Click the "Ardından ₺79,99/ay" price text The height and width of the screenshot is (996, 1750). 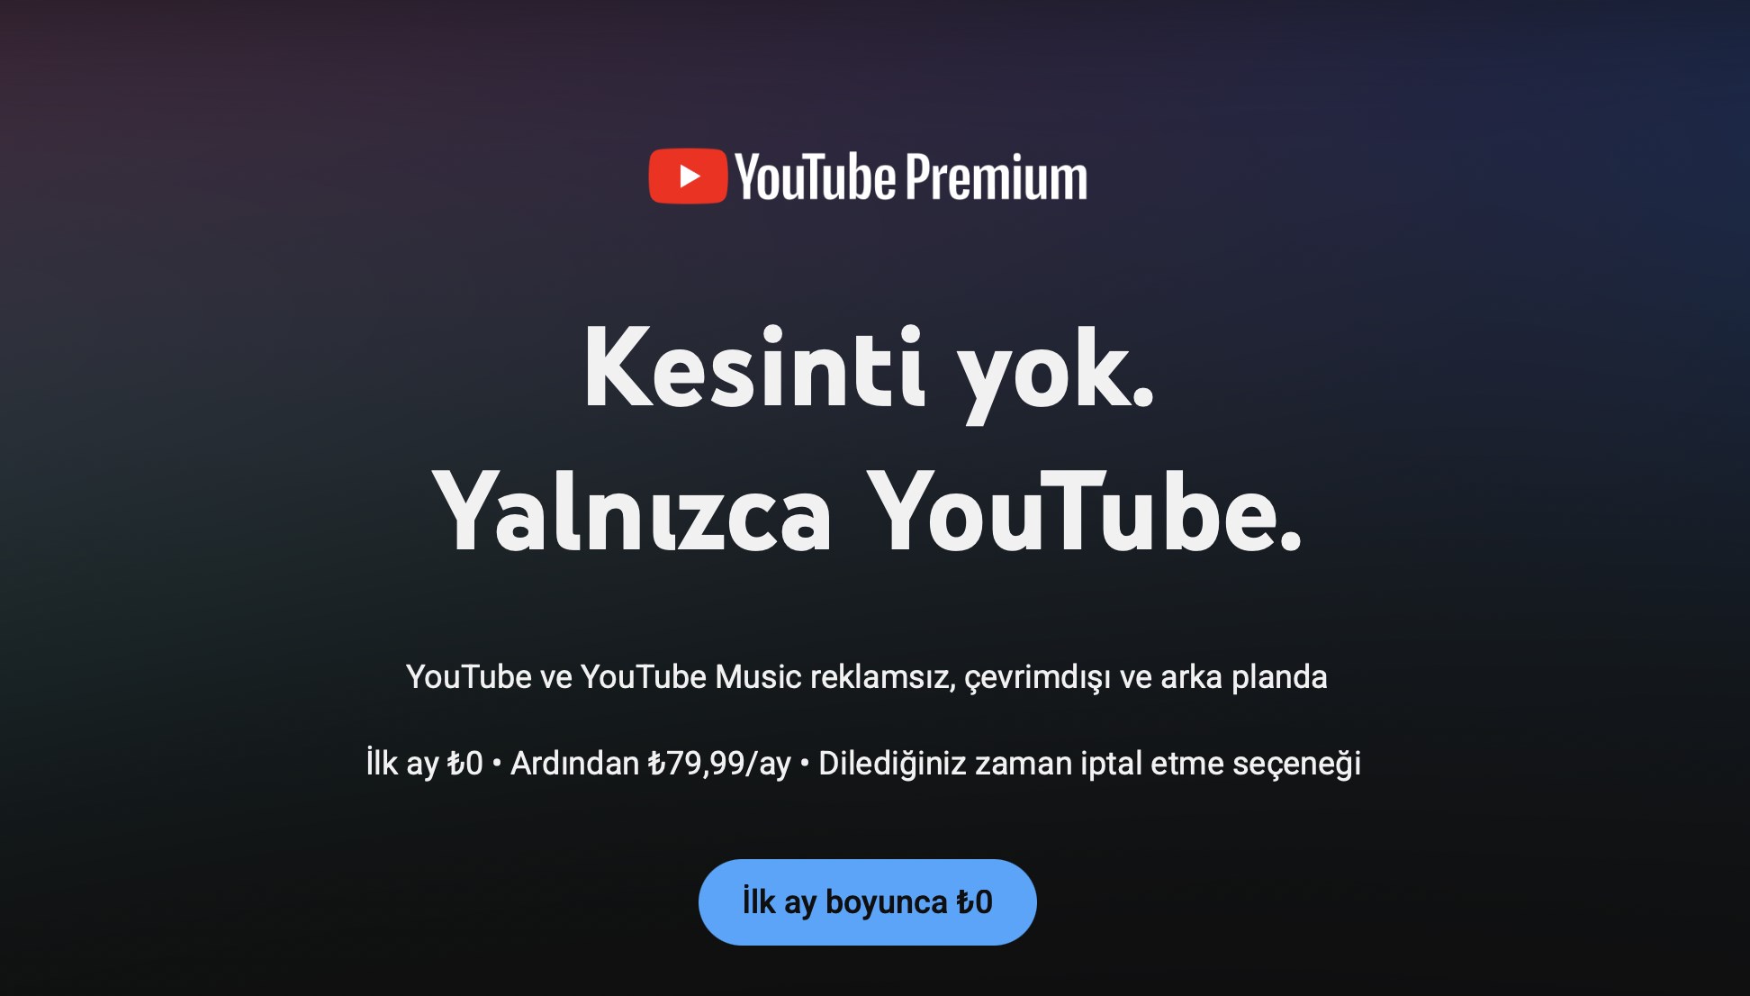(x=650, y=764)
